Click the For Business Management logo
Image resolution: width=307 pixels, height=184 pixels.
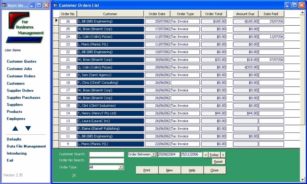[25, 27]
